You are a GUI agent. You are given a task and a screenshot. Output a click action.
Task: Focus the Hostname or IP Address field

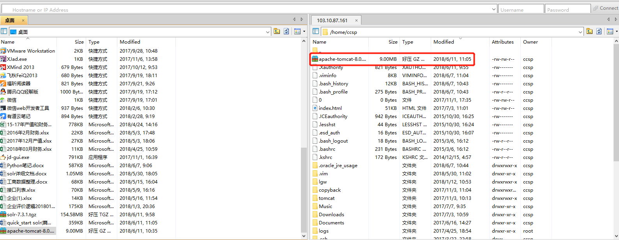[249, 9]
